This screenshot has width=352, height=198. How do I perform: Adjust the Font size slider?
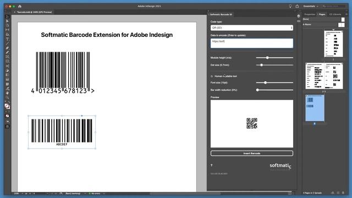point(274,82)
